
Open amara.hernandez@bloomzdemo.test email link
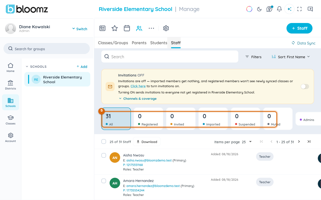[x=153, y=186]
